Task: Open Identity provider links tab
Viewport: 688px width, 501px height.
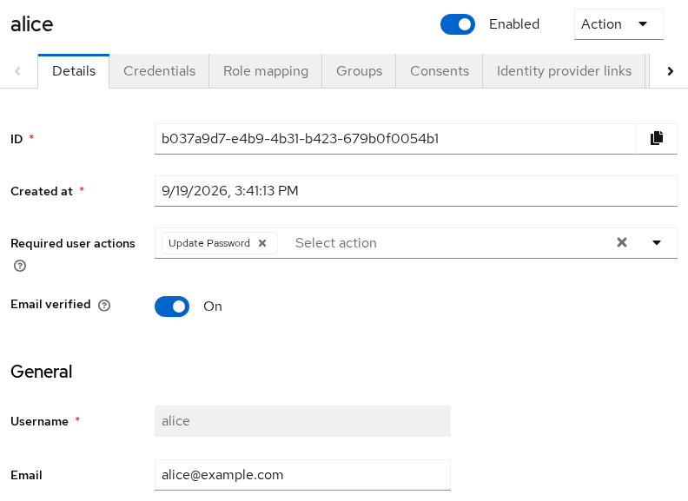Action: tap(564, 71)
